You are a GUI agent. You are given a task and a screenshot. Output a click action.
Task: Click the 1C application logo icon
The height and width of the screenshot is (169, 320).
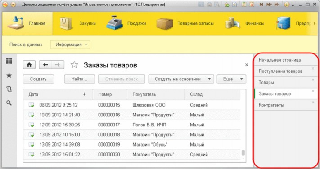click(5, 4)
